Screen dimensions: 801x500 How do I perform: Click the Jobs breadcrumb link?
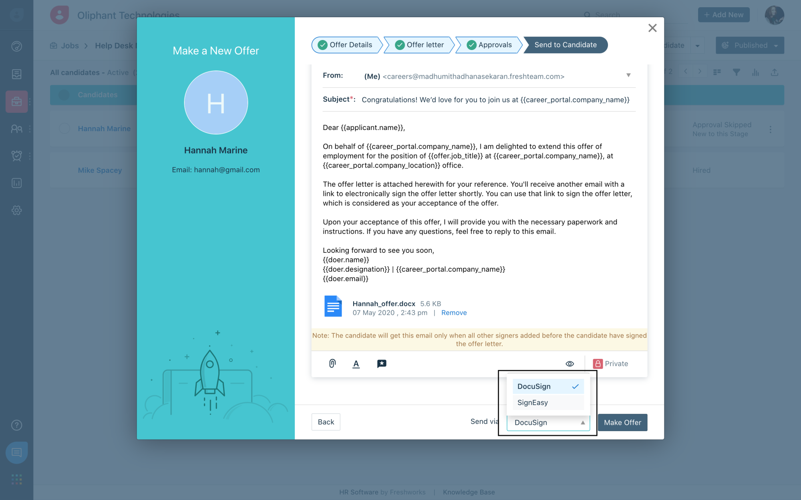tap(70, 46)
